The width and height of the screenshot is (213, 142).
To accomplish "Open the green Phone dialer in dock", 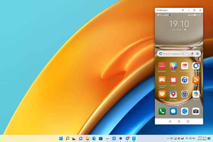I will click(162, 111).
